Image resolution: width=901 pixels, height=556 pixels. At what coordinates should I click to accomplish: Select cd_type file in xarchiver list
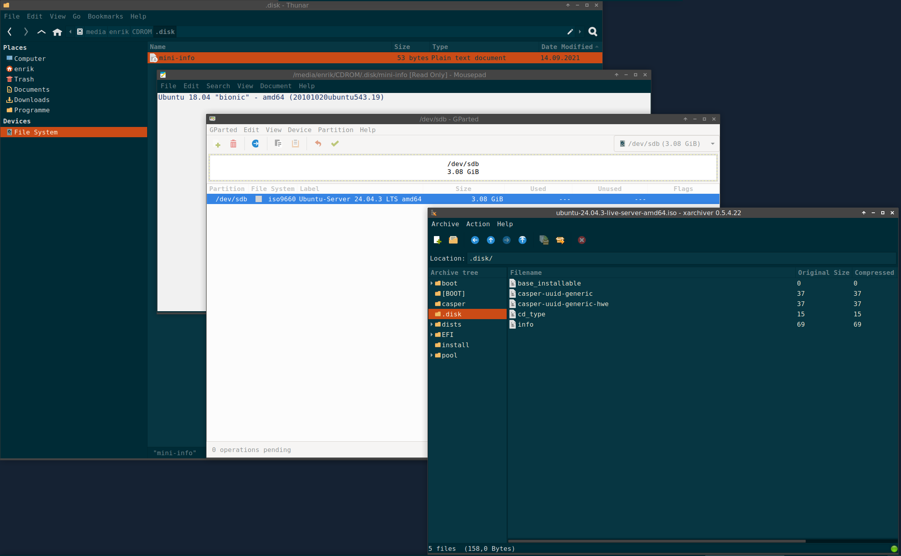coord(531,314)
